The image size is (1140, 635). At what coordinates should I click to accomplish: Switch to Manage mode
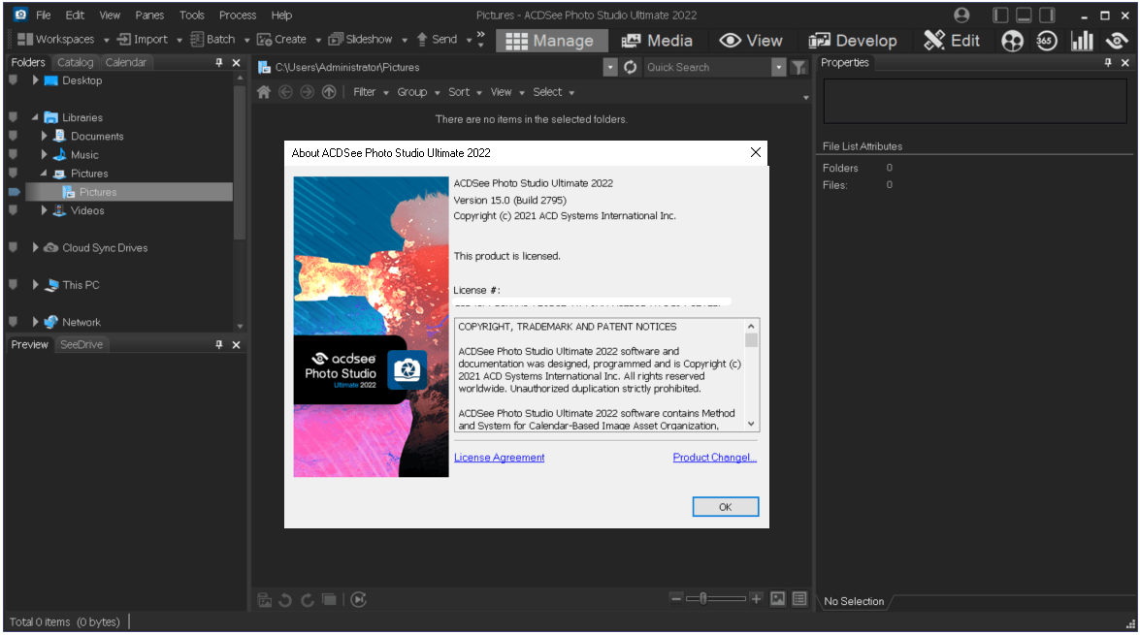(551, 41)
